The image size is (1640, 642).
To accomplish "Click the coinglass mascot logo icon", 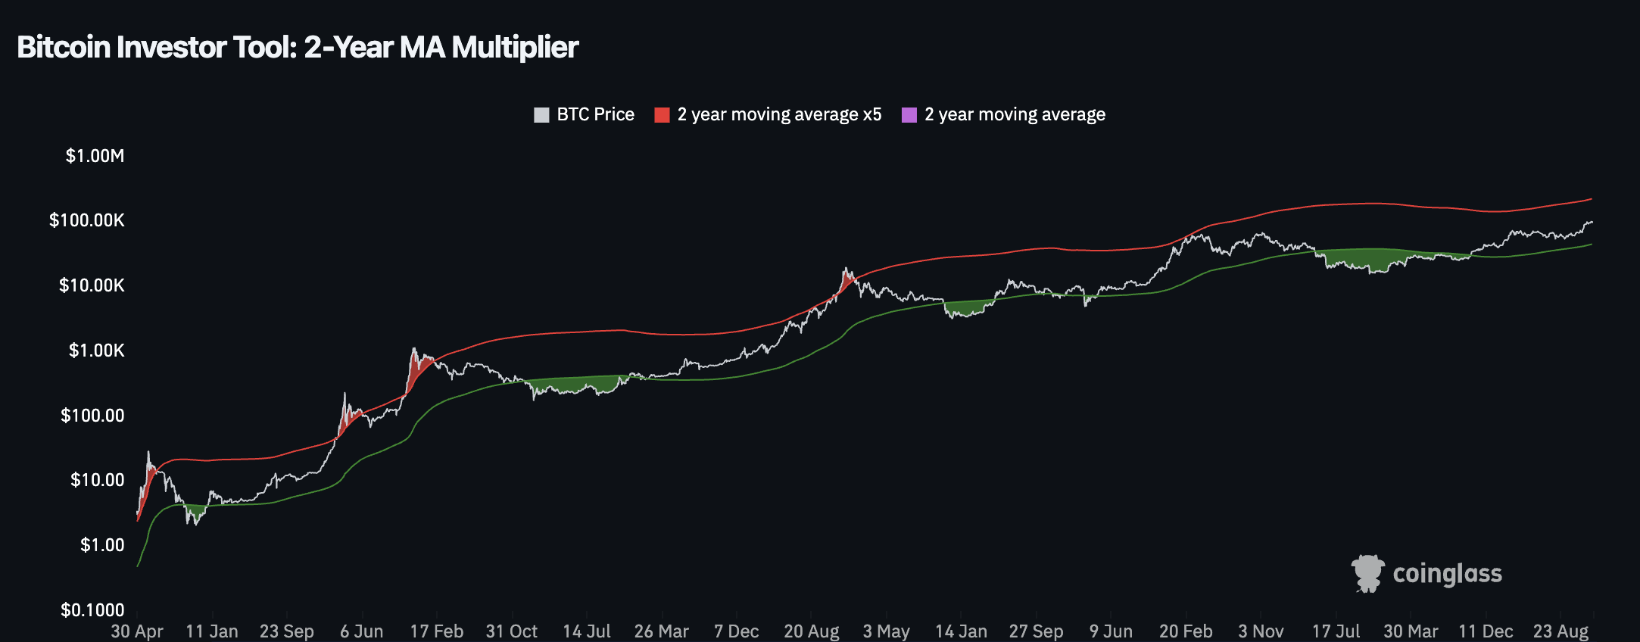I will pyautogui.click(x=1367, y=573).
